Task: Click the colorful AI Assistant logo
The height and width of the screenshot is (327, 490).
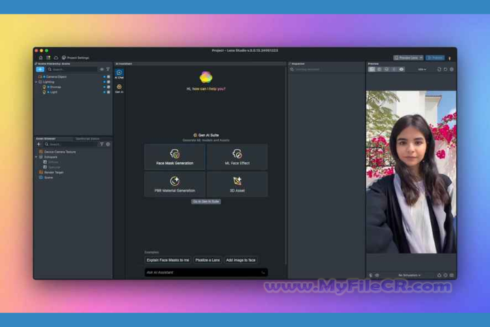Action: pos(206,77)
